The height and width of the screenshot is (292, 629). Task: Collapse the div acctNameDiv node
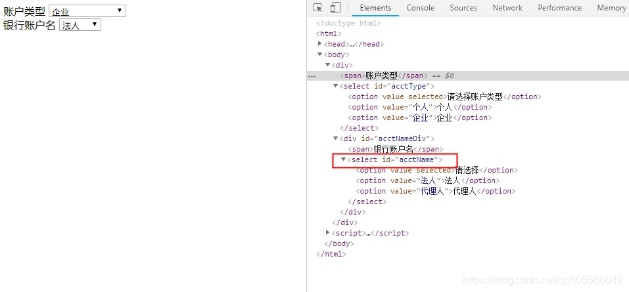336,138
